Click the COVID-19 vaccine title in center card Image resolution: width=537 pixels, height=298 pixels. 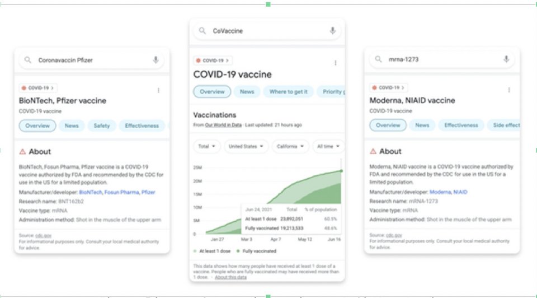pos(233,74)
